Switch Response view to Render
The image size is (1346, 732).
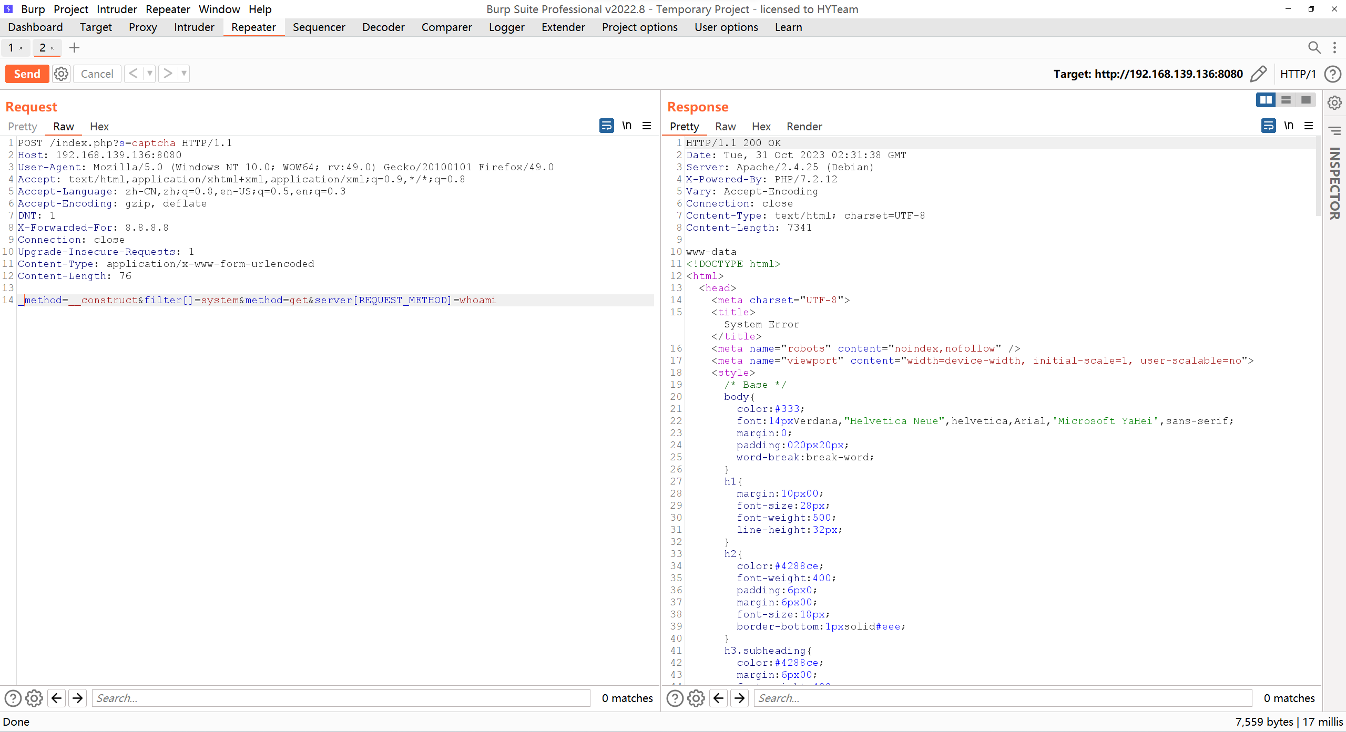pyautogui.click(x=804, y=127)
